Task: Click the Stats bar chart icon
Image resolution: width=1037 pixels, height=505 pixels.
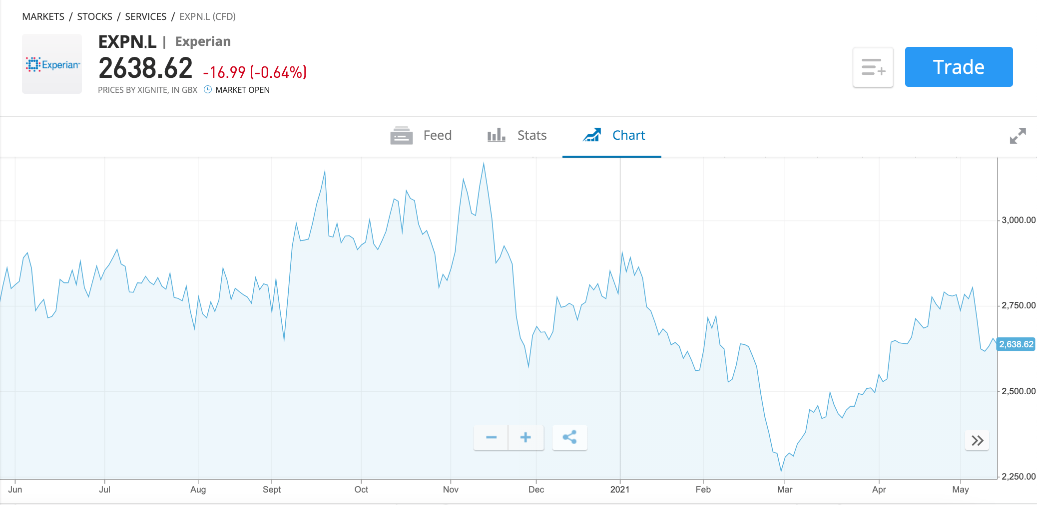Action: click(x=497, y=135)
